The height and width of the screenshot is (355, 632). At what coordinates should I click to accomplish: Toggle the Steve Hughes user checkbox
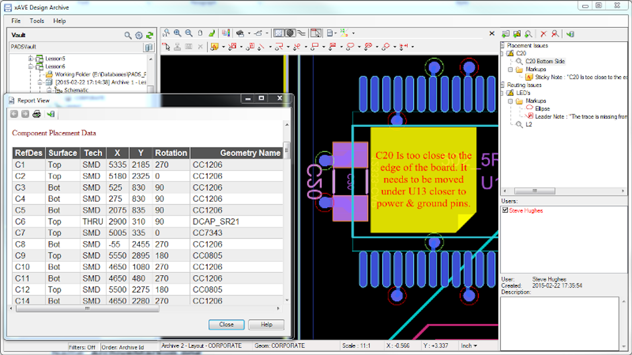tap(506, 210)
